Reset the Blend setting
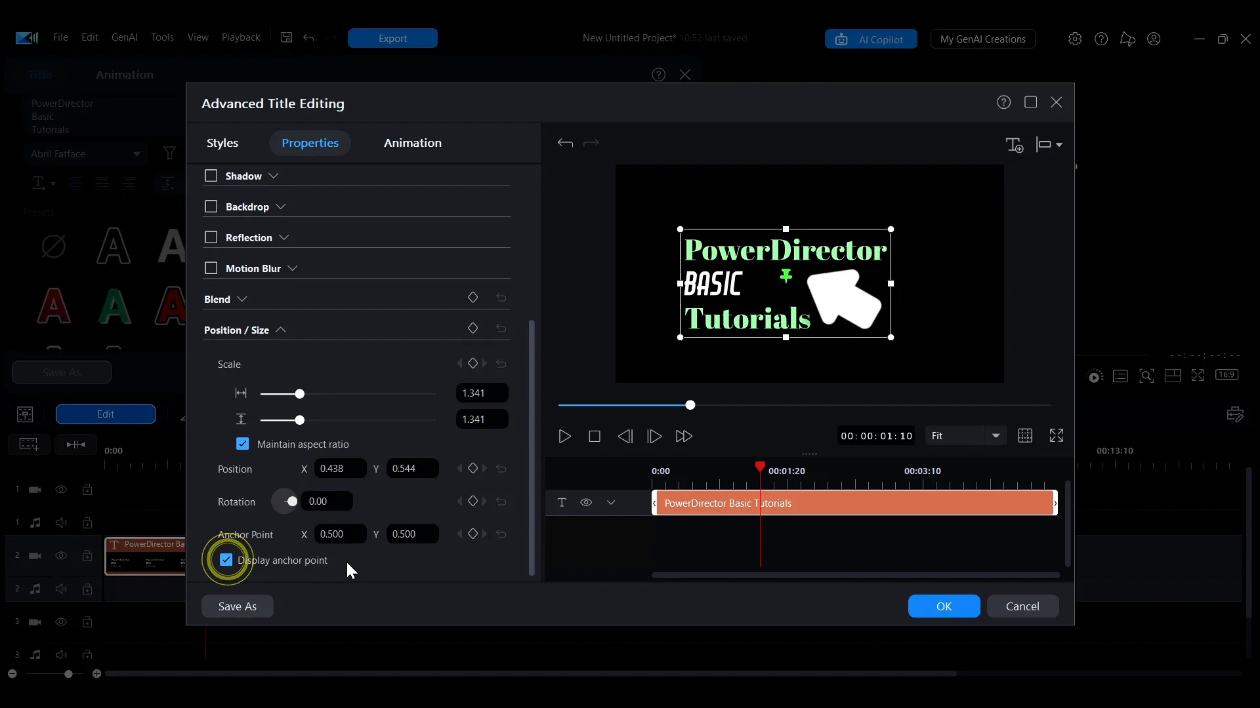Viewport: 1260px width, 708px height. pyautogui.click(x=501, y=298)
